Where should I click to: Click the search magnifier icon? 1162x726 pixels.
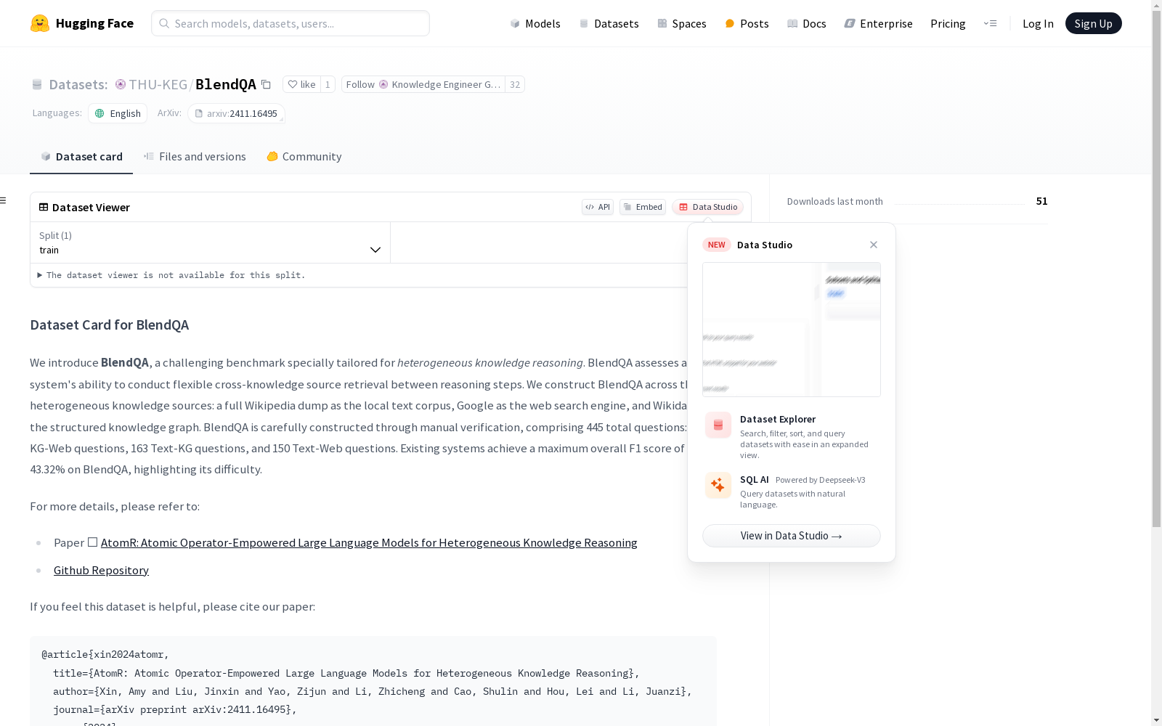pos(164,23)
